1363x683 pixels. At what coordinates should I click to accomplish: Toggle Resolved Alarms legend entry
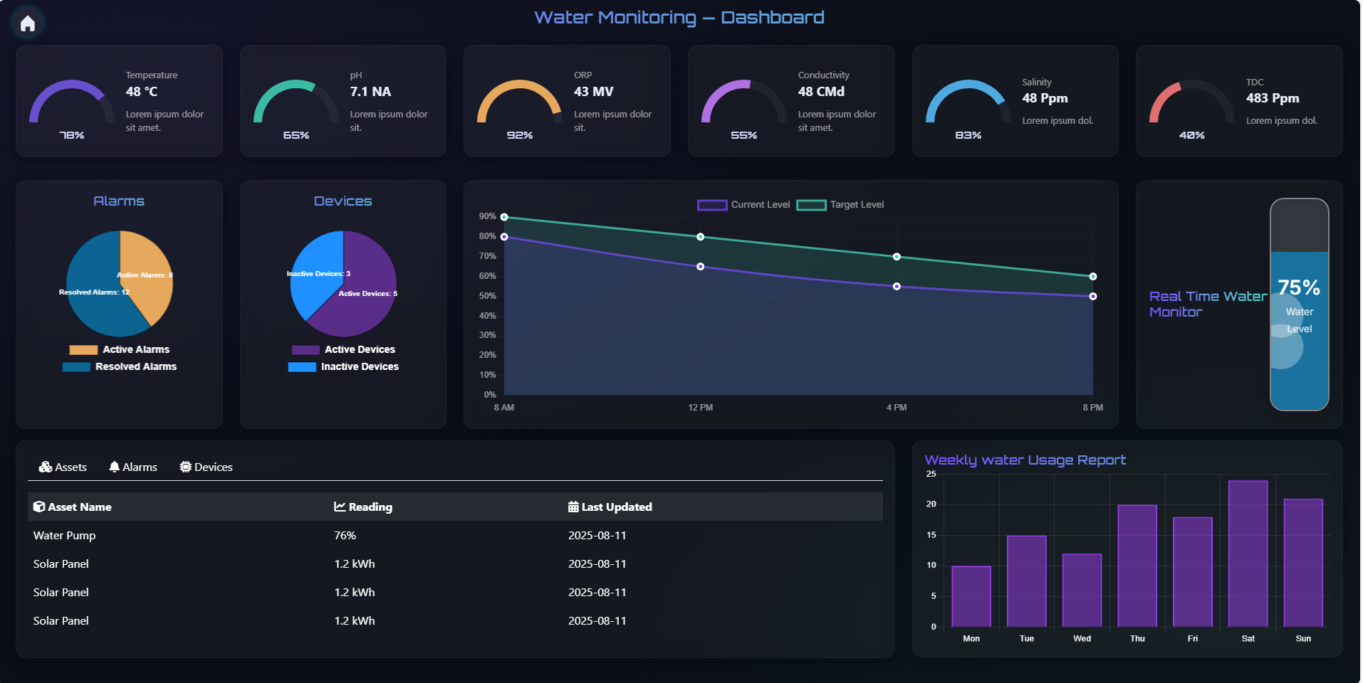(x=120, y=366)
